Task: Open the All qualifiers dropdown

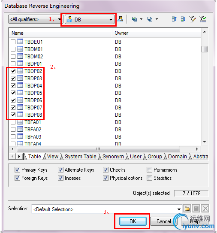Action: (35, 19)
